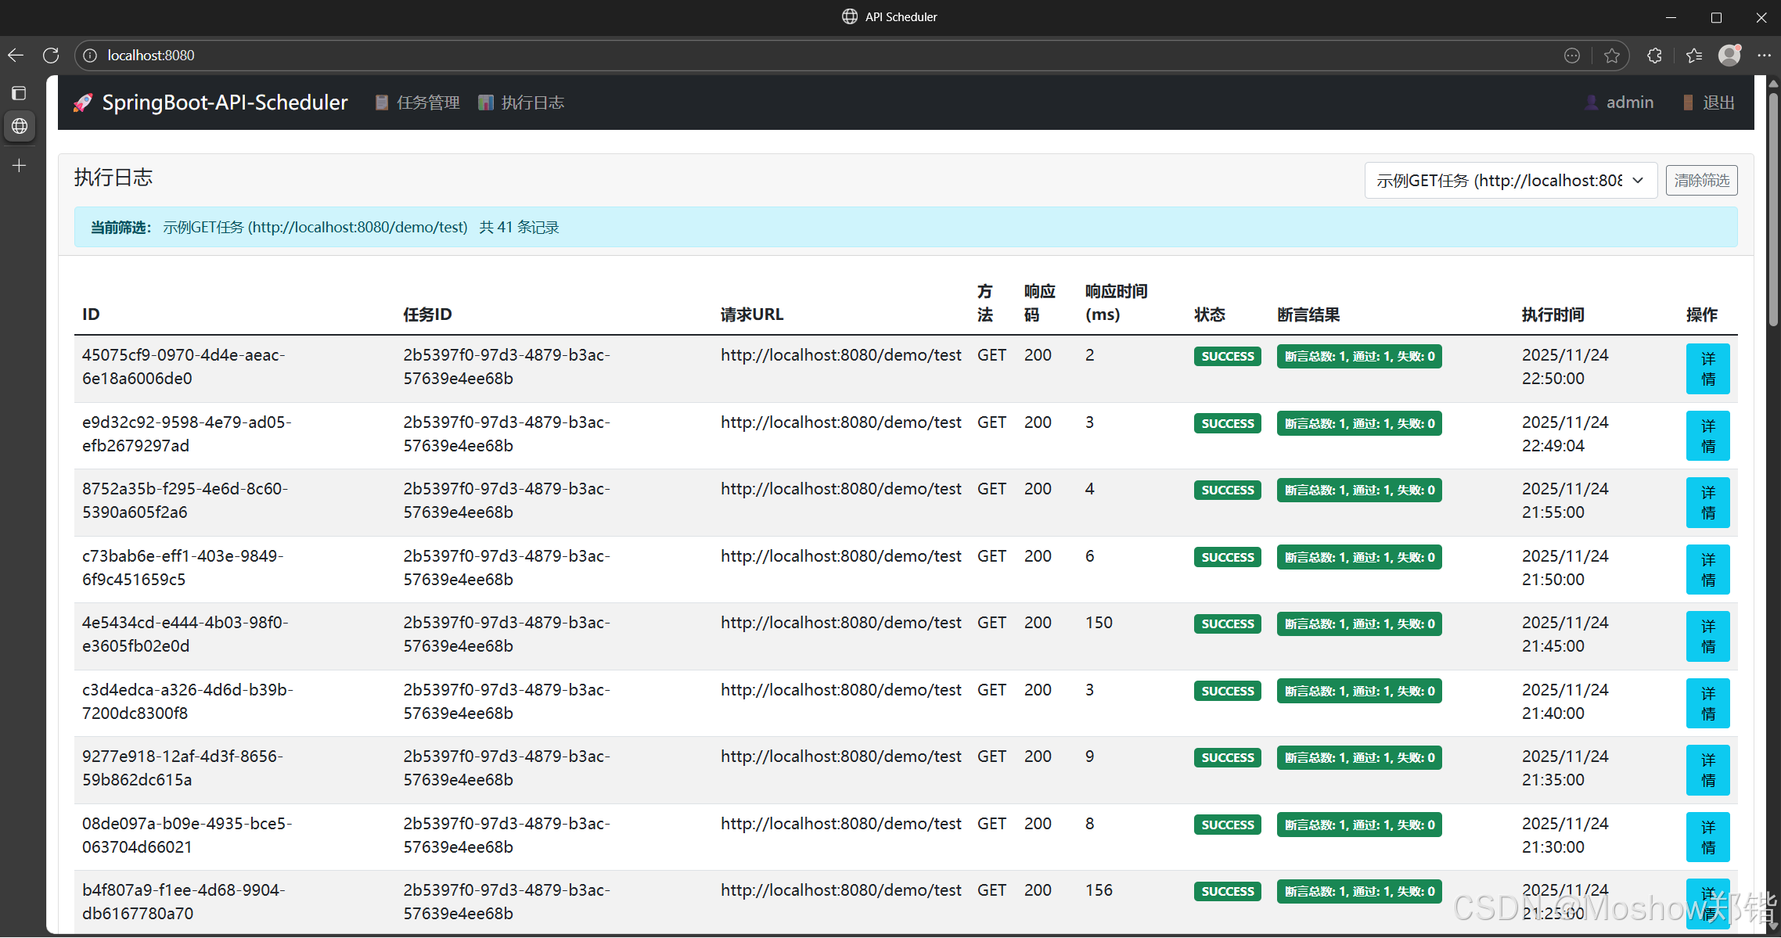This screenshot has height=938, width=1781.
Task: Click the site info icon beside localhost:8080
Action: 89,56
